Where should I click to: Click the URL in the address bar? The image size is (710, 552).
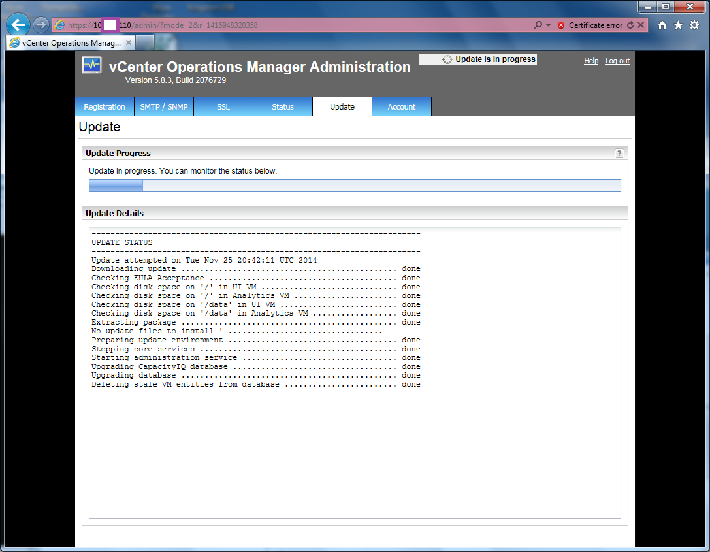point(163,25)
